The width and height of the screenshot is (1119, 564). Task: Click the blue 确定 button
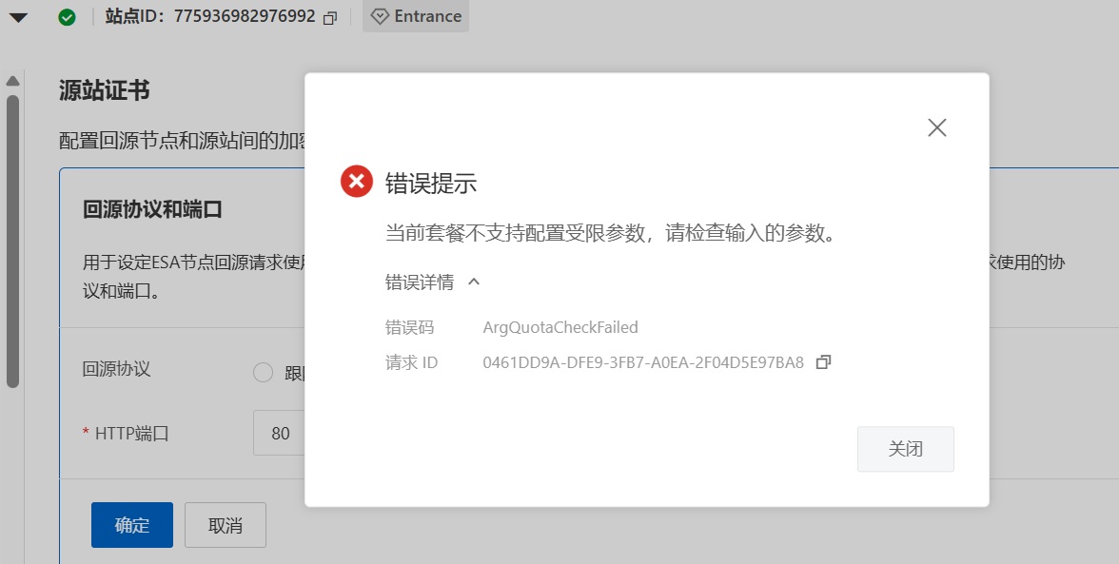(x=131, y=525)
